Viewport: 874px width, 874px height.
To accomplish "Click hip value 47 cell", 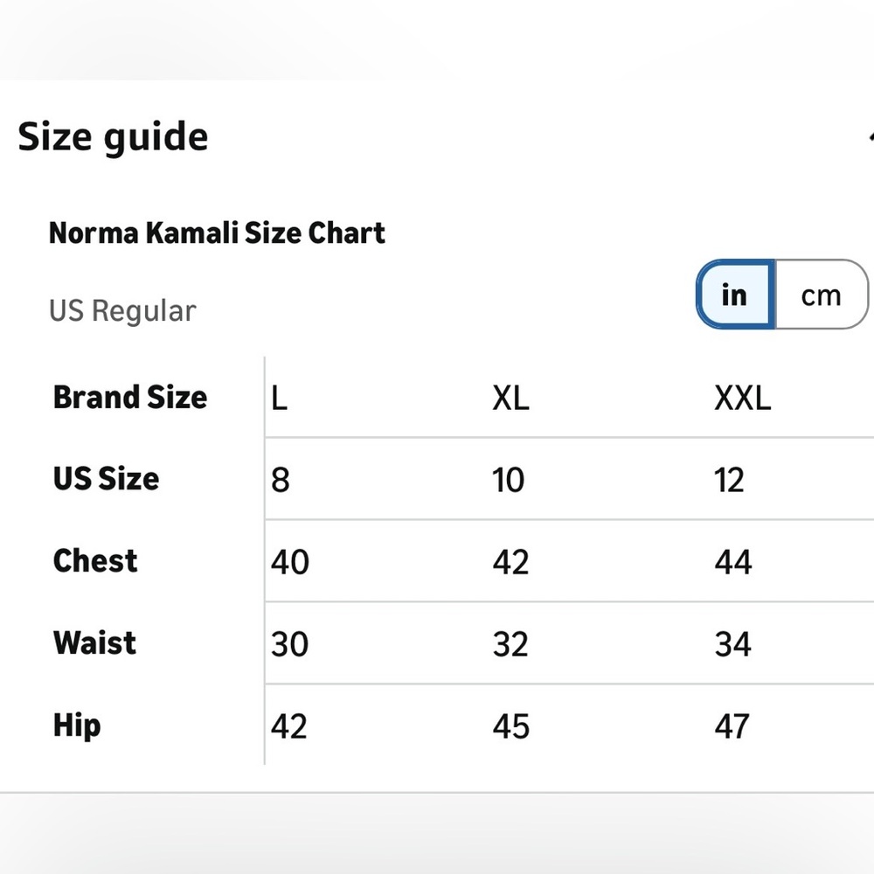I will (x=732, y=726).
